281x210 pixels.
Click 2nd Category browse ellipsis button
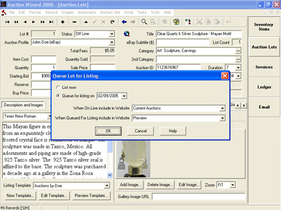[238, 59]
